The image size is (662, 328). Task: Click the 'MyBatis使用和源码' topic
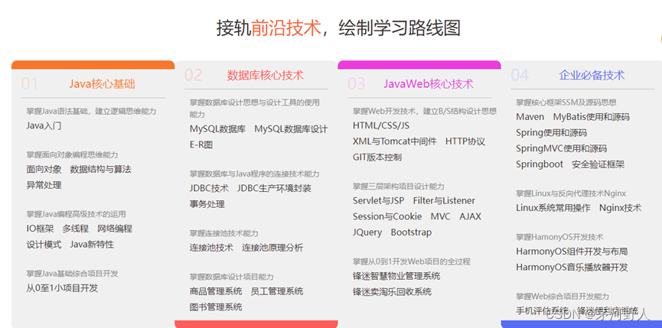tap(591, 117)
